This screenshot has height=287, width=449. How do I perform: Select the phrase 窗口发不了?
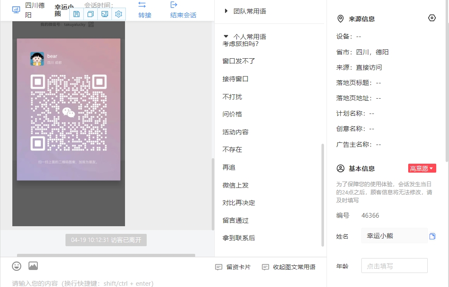coord(239,61)
